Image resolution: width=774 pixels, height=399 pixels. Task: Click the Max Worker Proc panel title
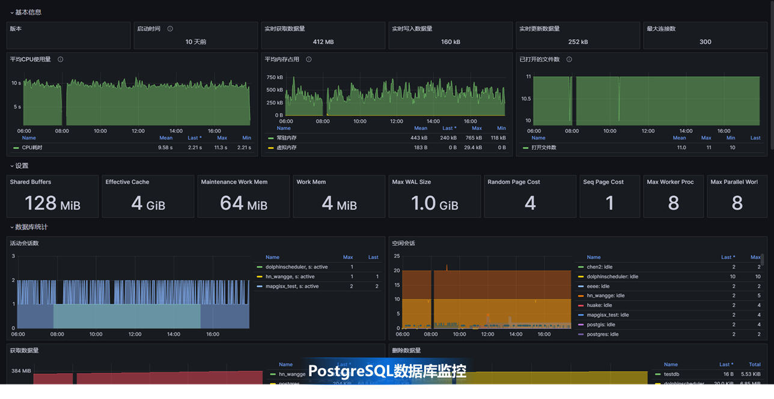tap(670, 182)
